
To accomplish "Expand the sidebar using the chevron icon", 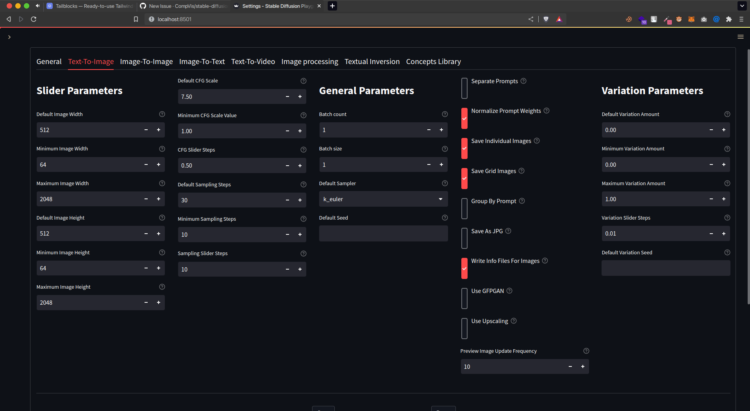I will point(9,37).
